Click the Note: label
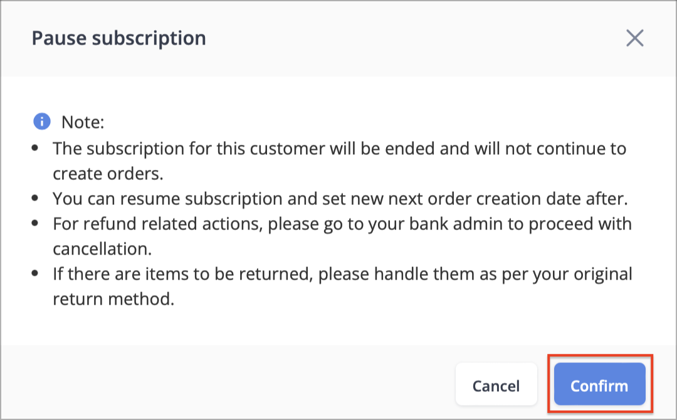This screenshot has height=420, width=677. [x=83, y=122]
